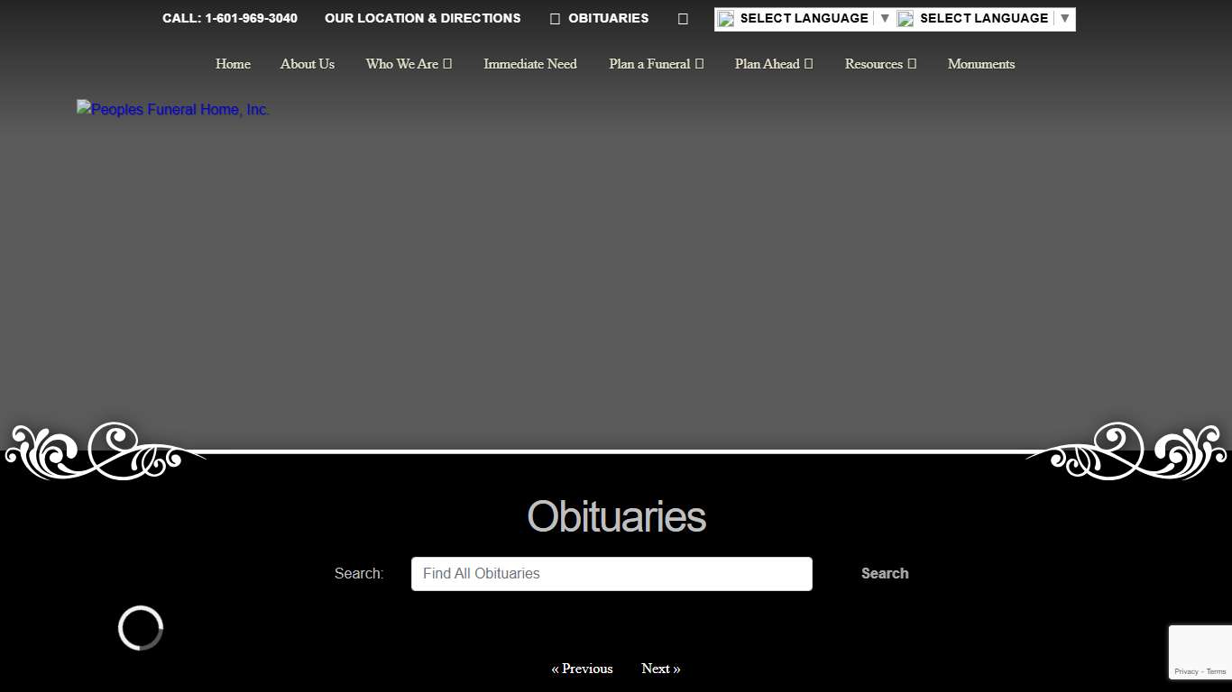Screen dimensions: 1232x692
Task: Open the Home menu item
Action: [233, 64]
